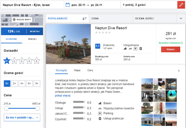
Task: Click the red pencil edit search icon
Action: click(x=181, y=5)
